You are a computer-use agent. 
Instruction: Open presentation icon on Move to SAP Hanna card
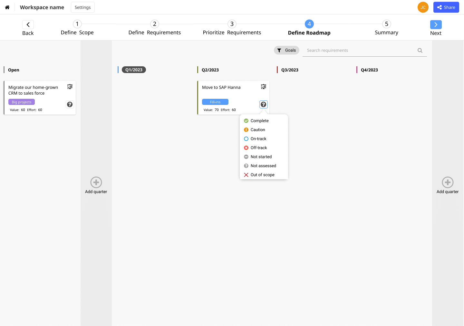(263, 87)
